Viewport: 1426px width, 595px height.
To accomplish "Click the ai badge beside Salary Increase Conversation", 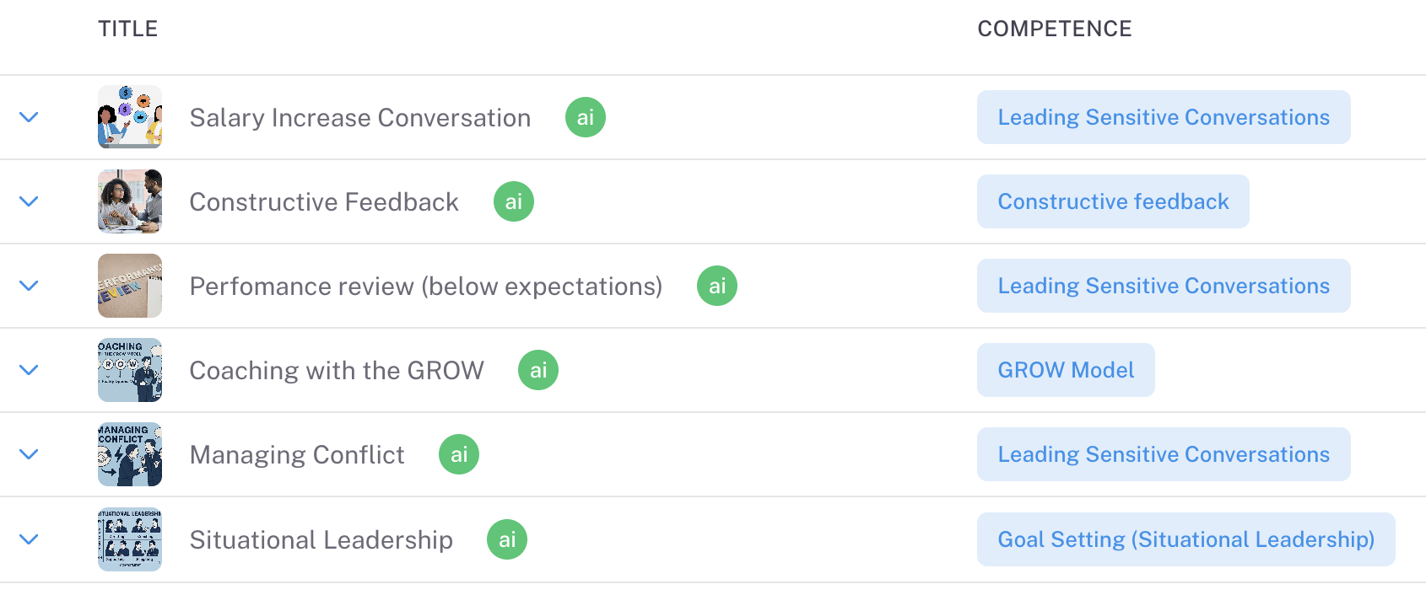I will coord(585,117).
